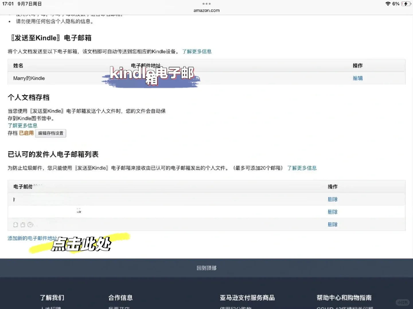Screen dimensions: 413x309
Task: Open 了解更多信息 link beside 最多可添加20个邮箱
Action: (x=302, y=168)
